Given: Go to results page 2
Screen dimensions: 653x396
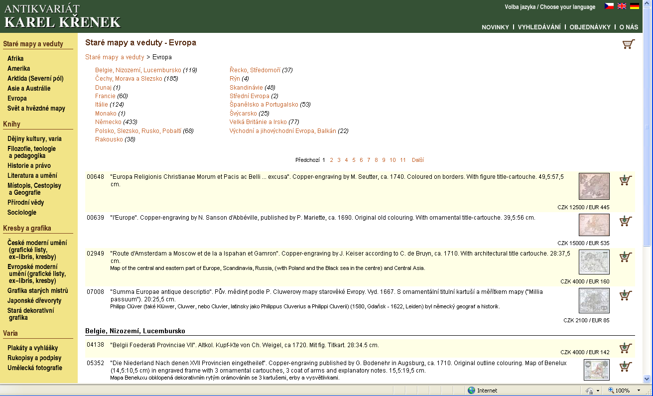Looking at the screenshot, I should pyautogui.click(x=331, y=160).
